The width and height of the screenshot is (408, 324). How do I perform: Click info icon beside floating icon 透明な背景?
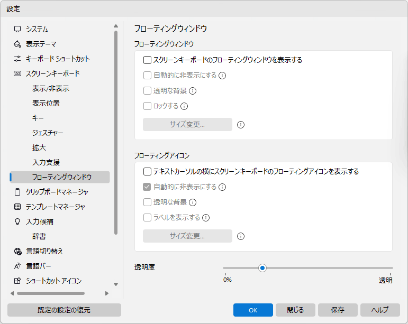tap(193, 202)
